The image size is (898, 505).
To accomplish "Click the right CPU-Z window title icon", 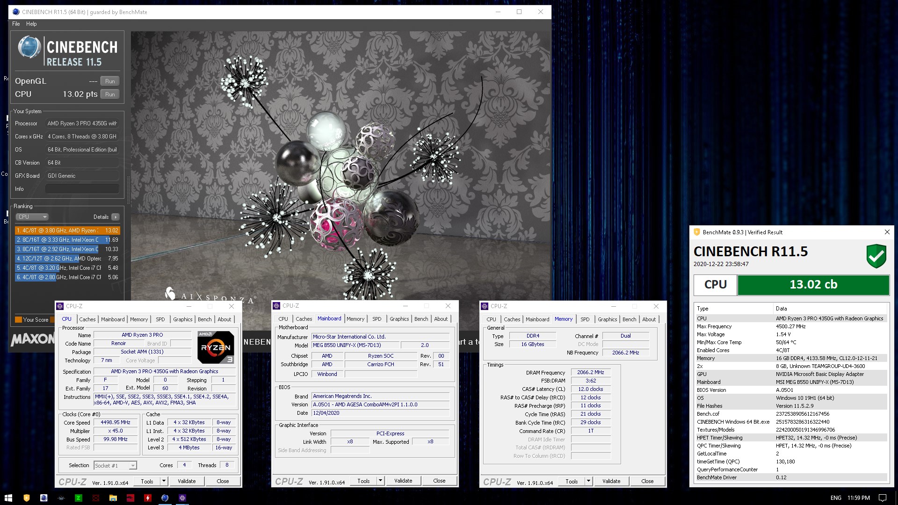I will [x=485, y=306].
